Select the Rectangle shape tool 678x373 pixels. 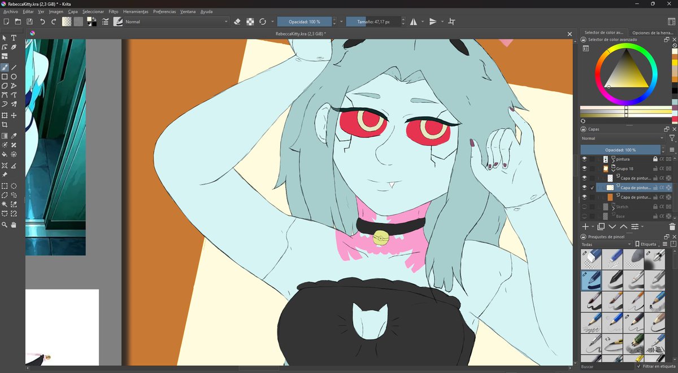click(x=5, y=77)
